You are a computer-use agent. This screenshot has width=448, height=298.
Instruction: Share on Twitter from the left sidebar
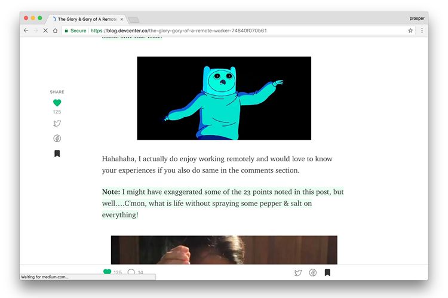[57, 124]
